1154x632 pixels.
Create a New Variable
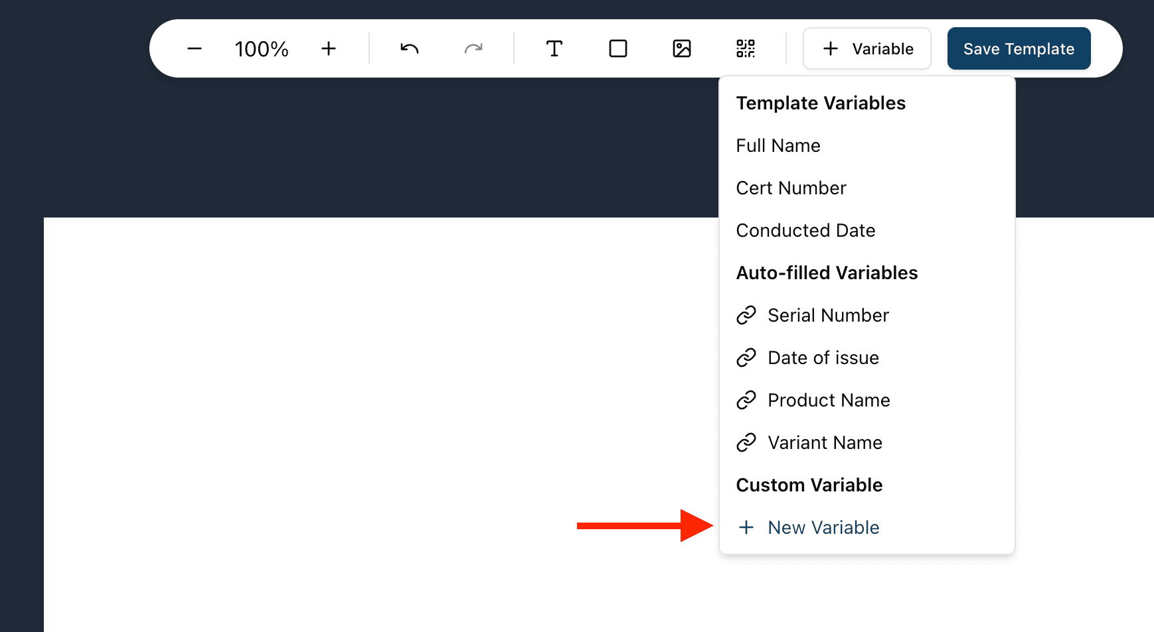point(823,527)
